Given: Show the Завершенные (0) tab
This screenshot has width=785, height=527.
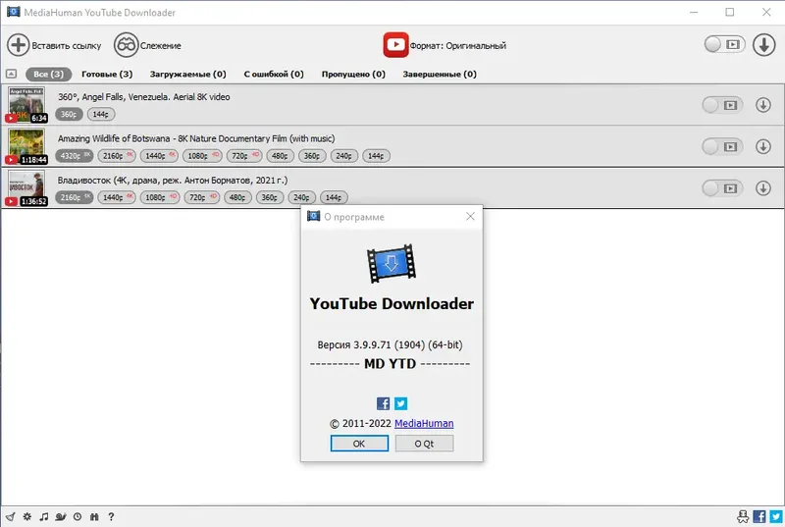Looking at the screenshot, I should click(x=440, y=74).
